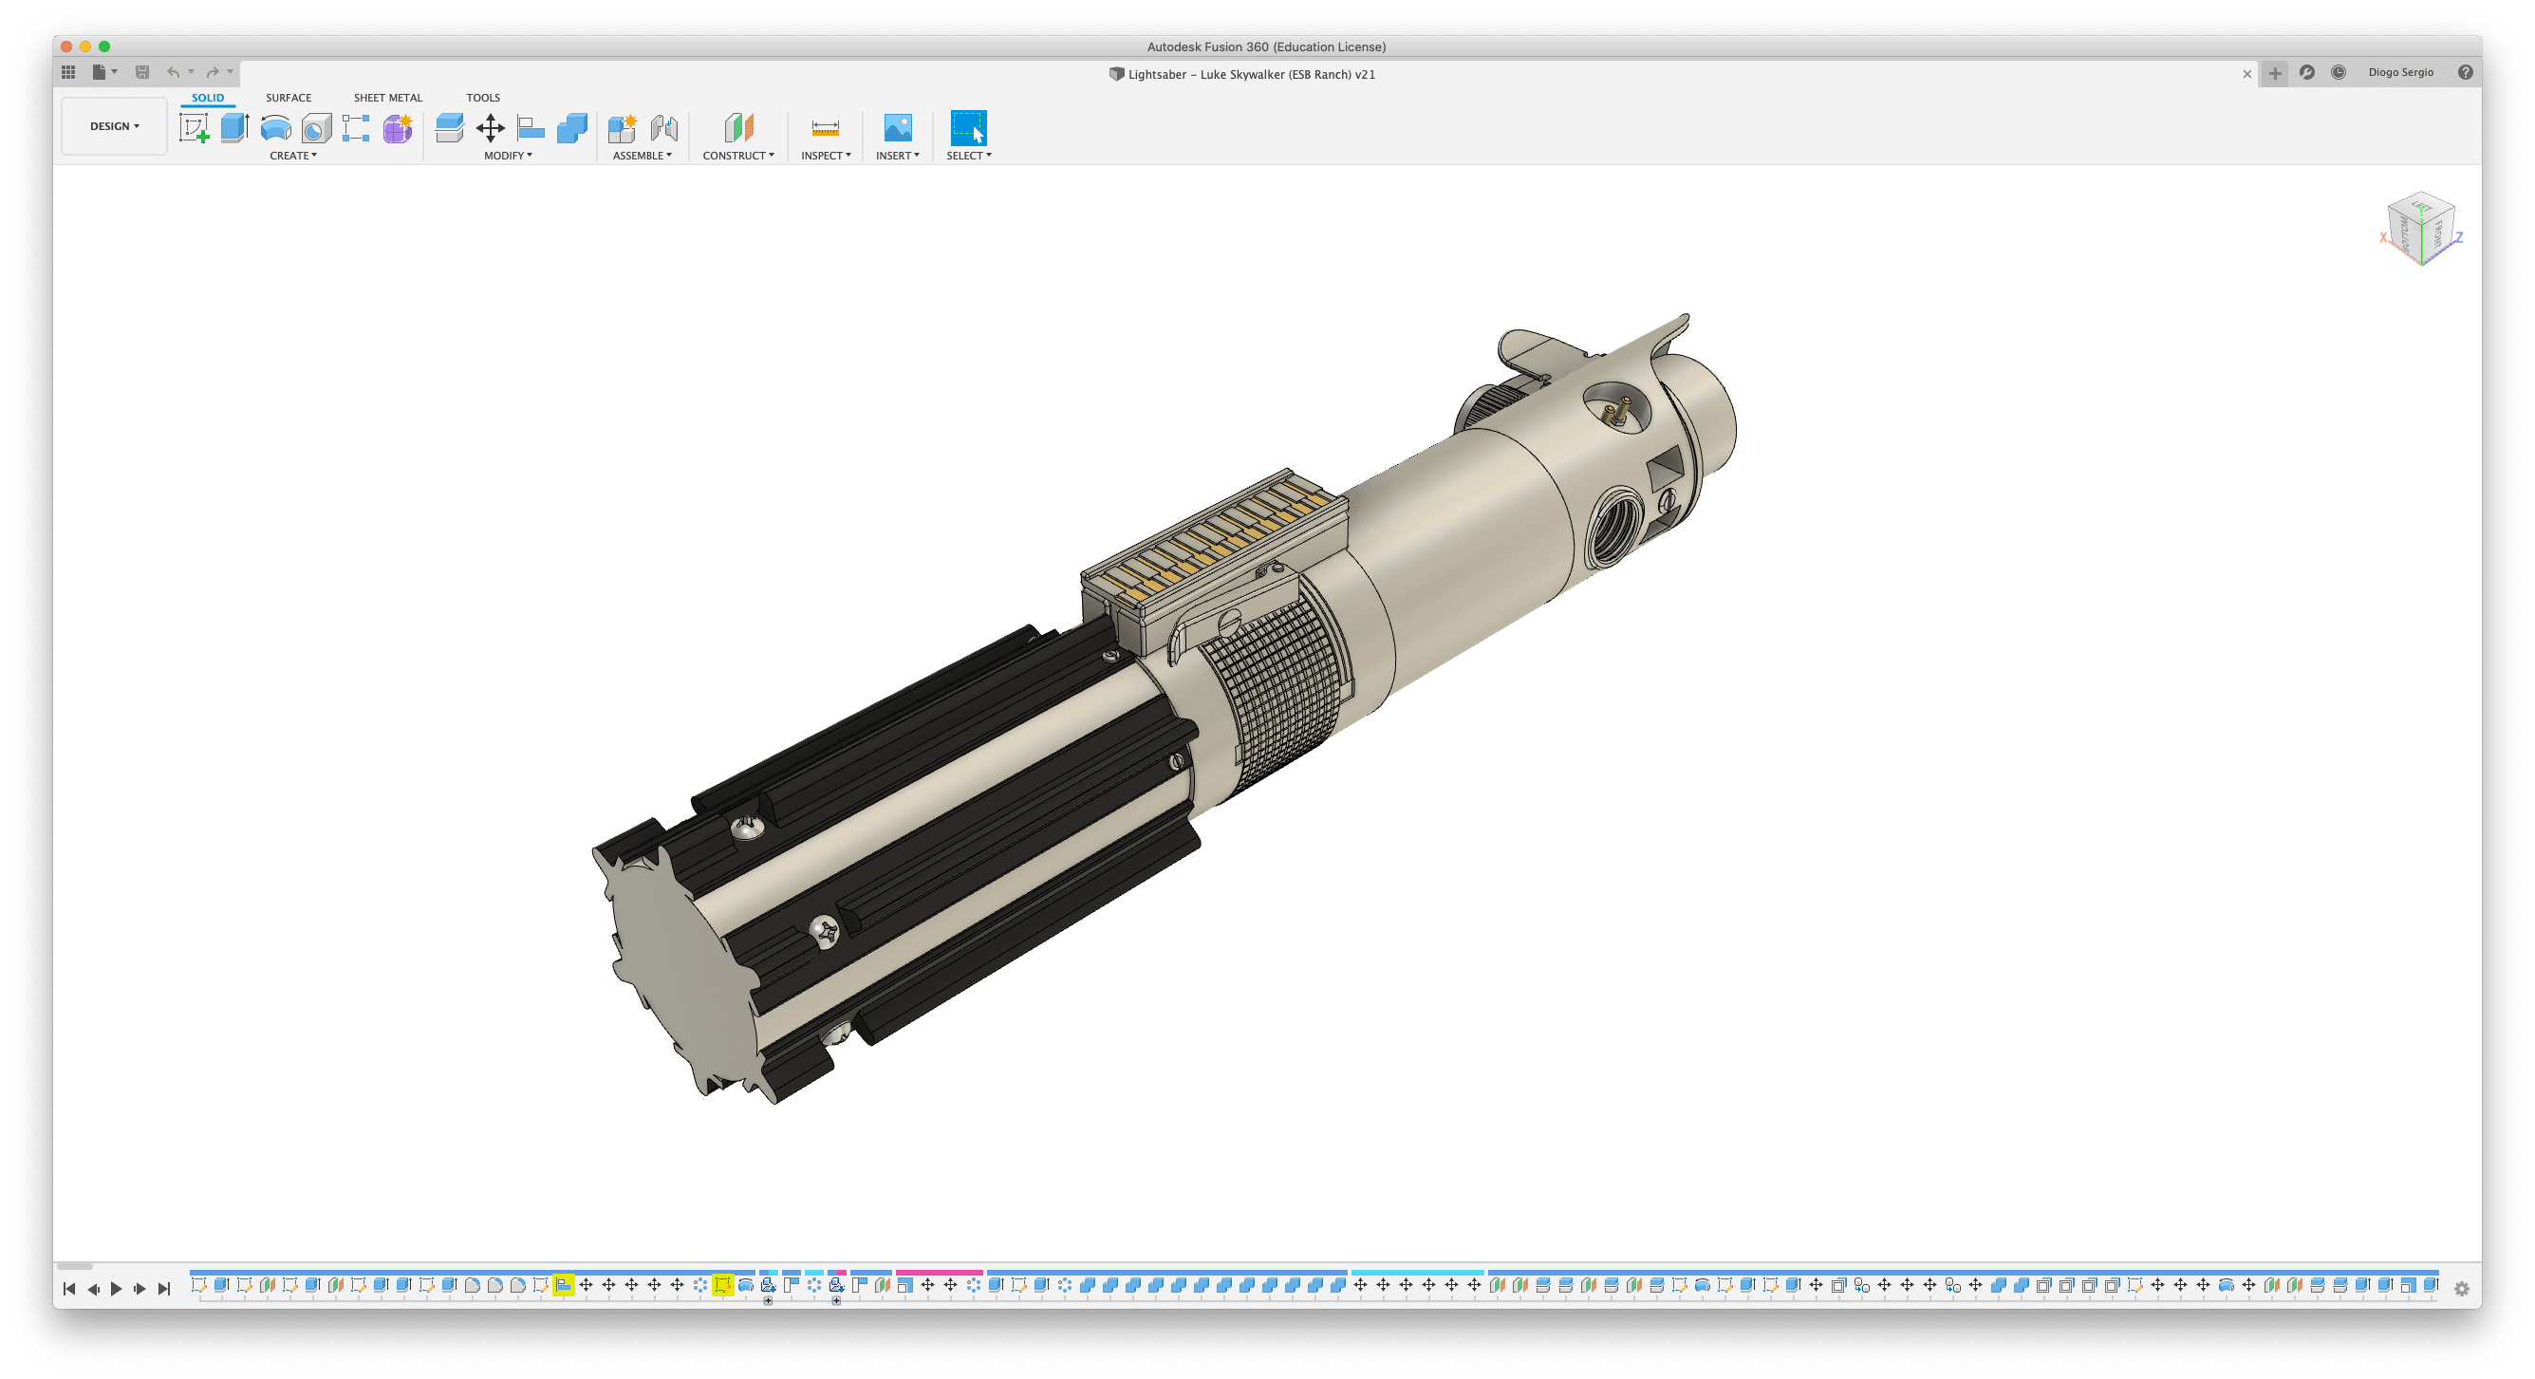Expand the MODIFY menu
The image size is (2535, 1379).
coord(508,156)
